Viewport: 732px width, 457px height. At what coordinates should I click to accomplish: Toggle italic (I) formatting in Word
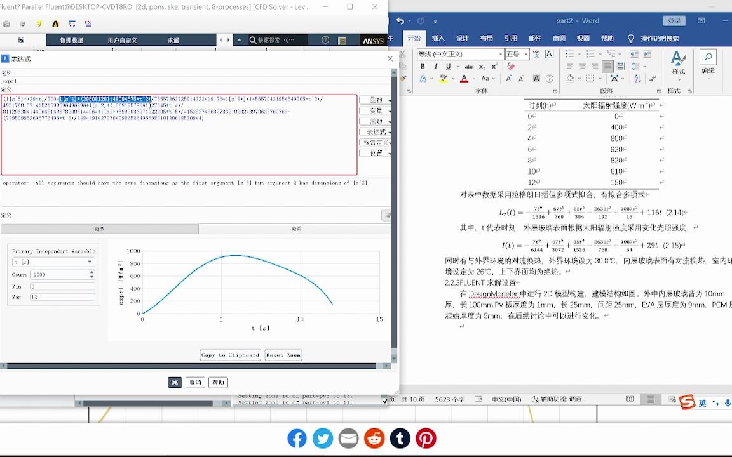click(x=436, y=67)
